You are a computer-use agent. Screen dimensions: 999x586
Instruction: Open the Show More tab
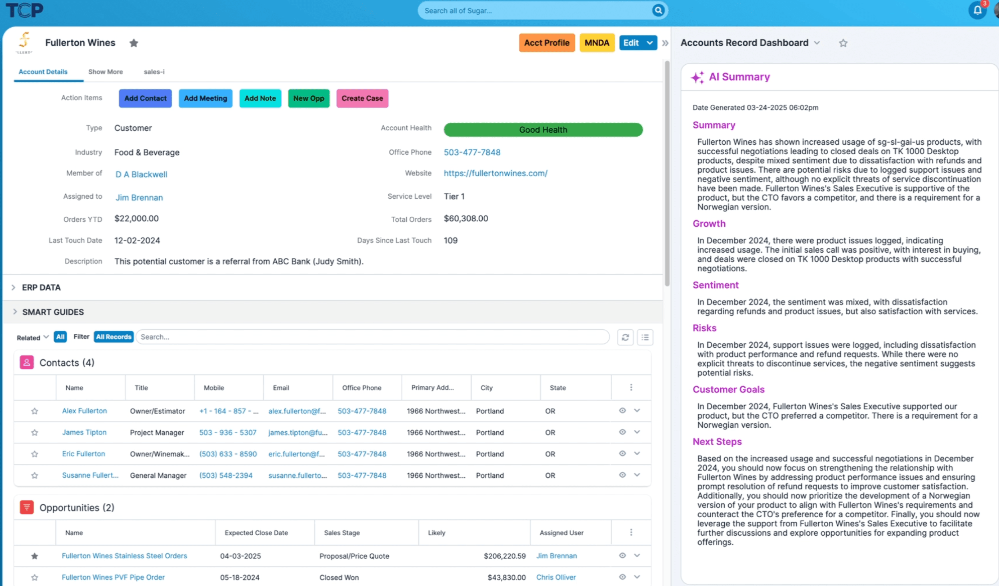coord(105,72)
